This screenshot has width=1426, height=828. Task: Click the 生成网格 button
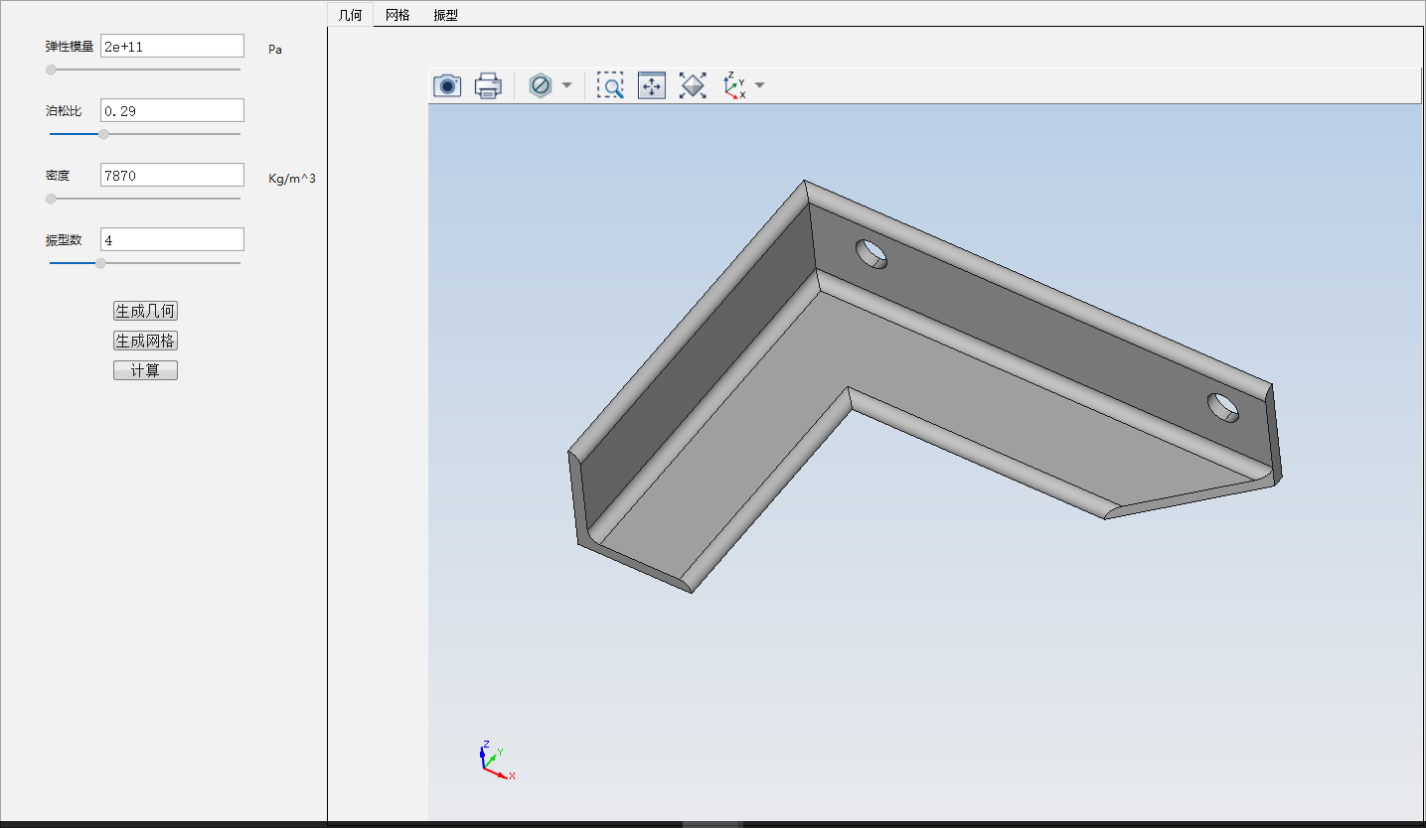[145, 342]
